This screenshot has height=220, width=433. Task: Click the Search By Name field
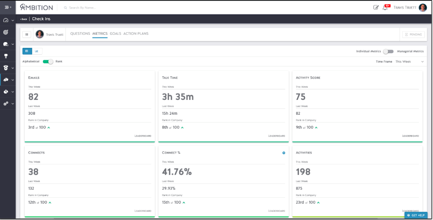(83, 8)
